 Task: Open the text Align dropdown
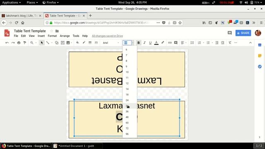183,43
